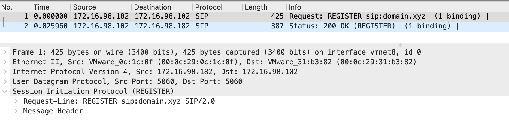Expand the Ethernet II section
This screenshot has width=509, height=121.
click(x=5, y=62)
